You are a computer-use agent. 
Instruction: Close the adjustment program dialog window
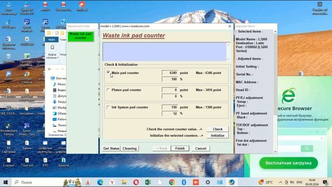pos(230,26)
